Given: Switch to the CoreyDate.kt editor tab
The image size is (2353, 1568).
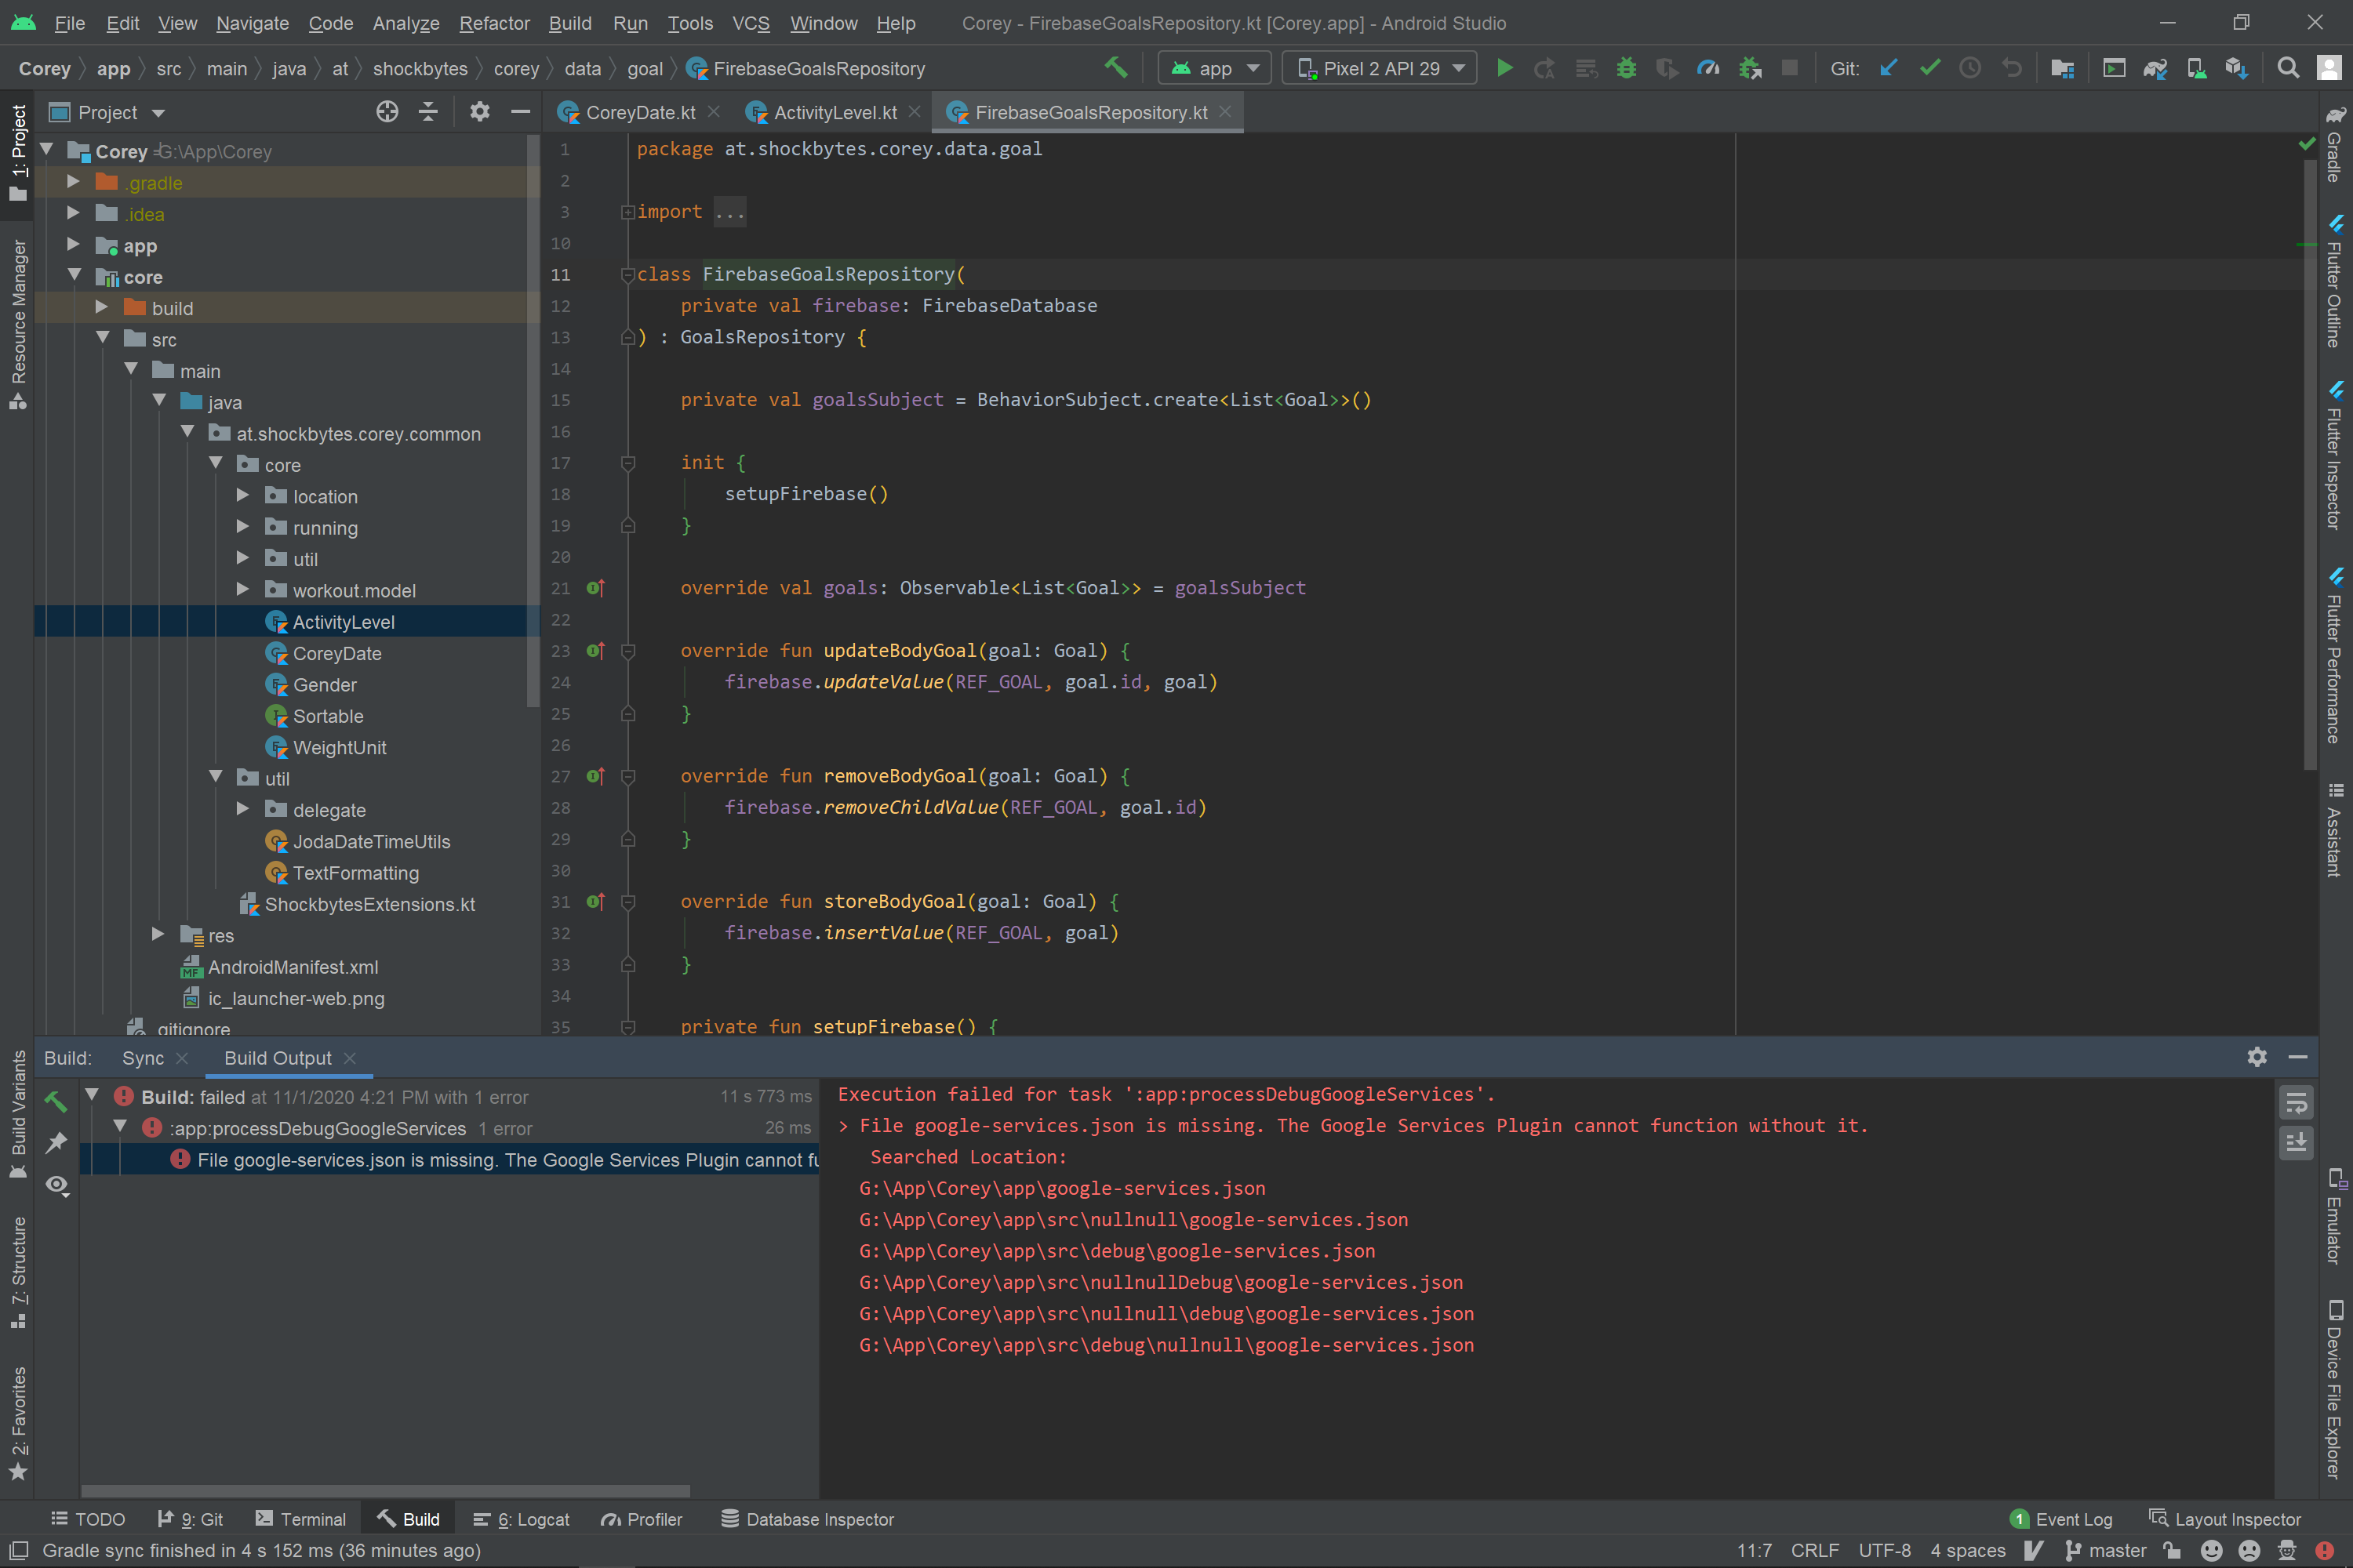Looking at the screenshot, I should click(x=639, y=113).
